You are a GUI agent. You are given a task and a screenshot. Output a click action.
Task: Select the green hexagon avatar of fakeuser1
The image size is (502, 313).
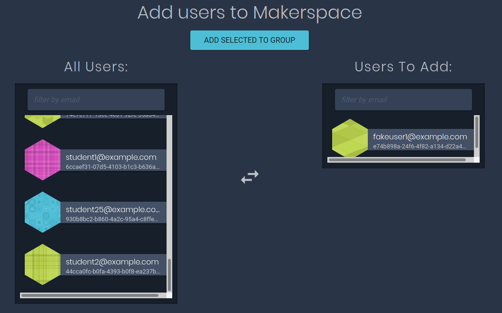coord(350,138)
